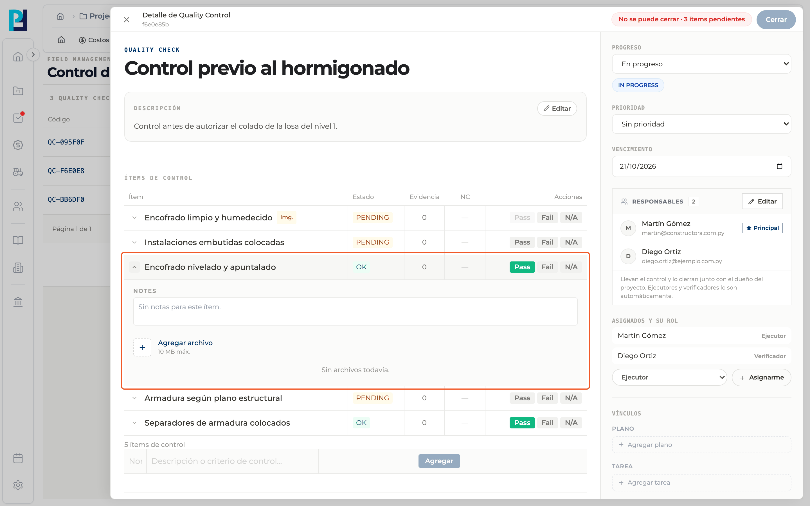Image resolution: width=810 pixels, height=506 pixels.
Task: Open the folder board icon in the sidebar
Action: pos(18,91)
